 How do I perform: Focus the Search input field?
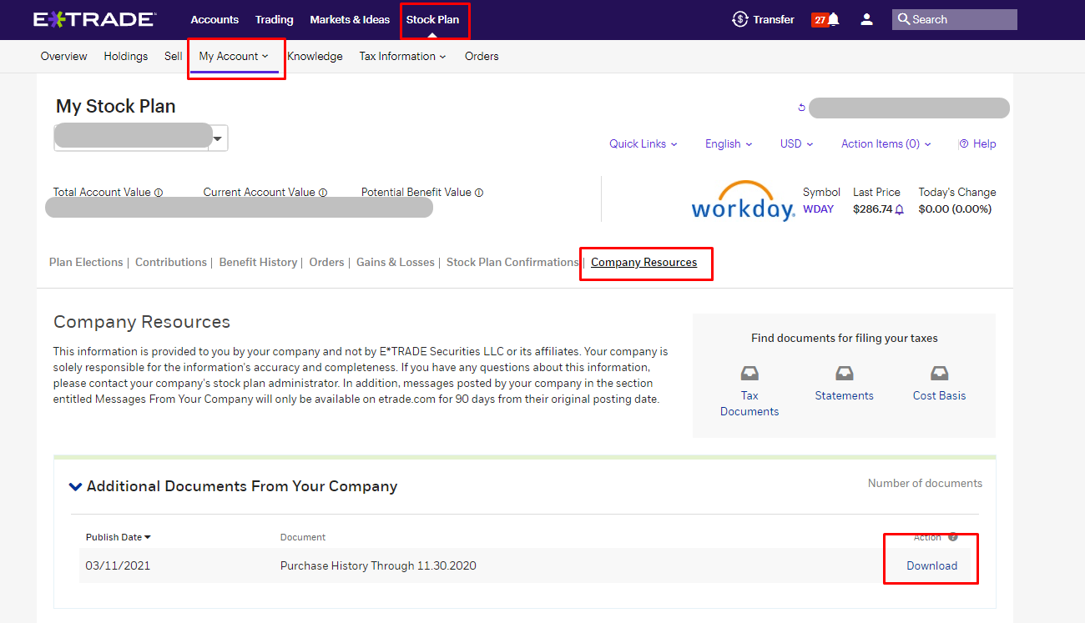pyautogui.click(x=955, y=19)
